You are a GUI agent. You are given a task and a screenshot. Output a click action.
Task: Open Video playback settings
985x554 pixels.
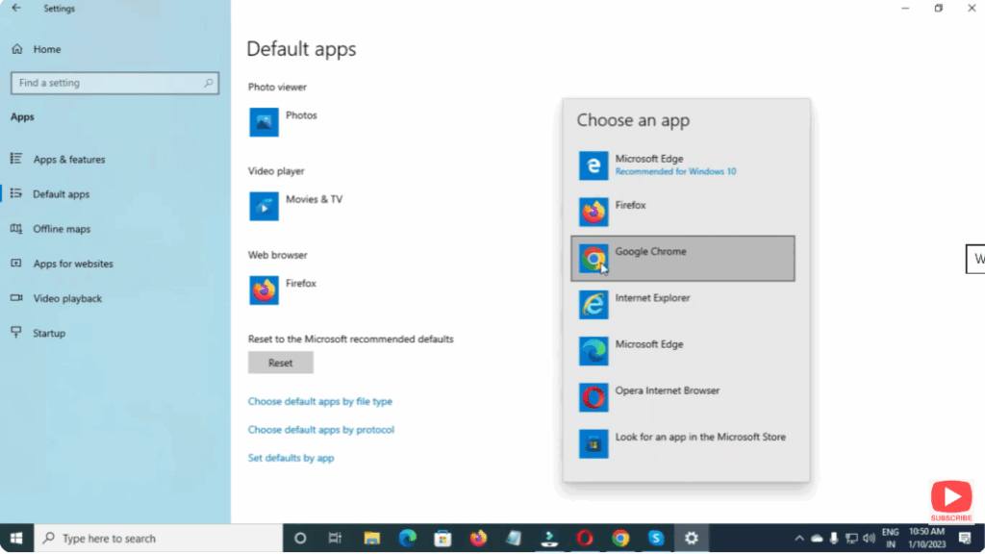coord(67,298)
